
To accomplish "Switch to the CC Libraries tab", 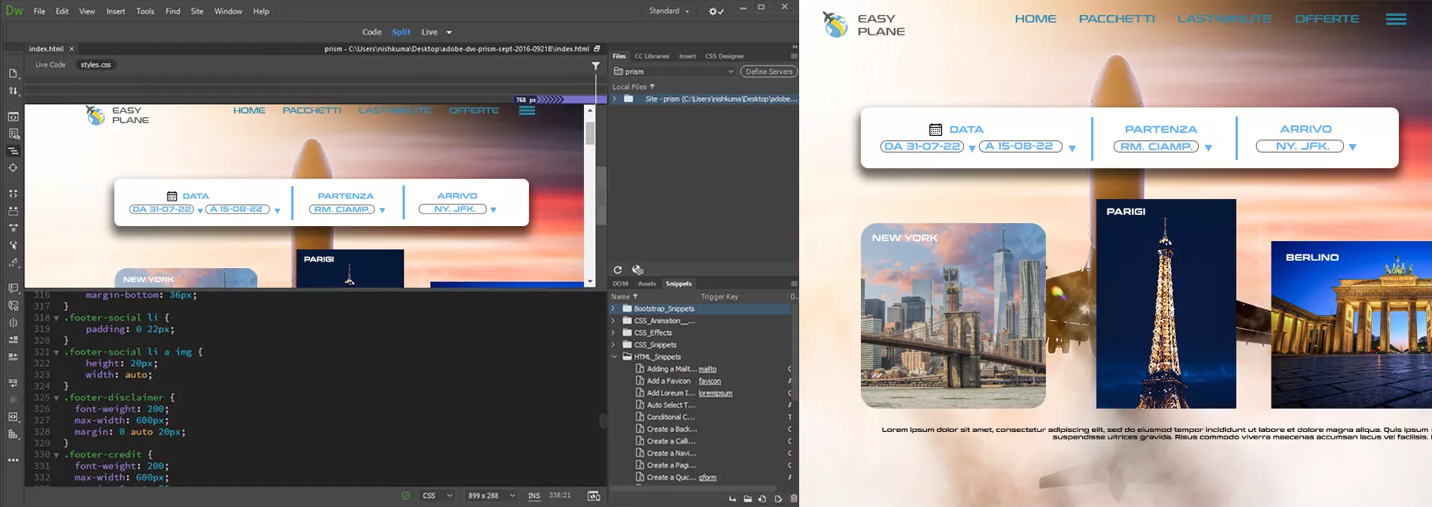I will point(652,56).
